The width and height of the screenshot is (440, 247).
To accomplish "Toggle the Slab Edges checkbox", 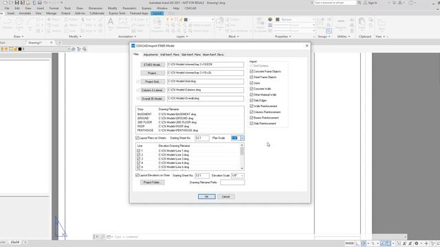I will pyautogui.click(x=252, y=100).
